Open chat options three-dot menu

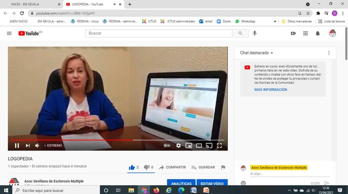(329, 53)
